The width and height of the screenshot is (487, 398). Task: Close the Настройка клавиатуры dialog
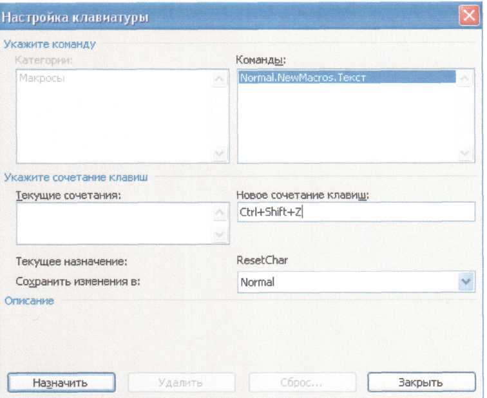[x=469, y=15]
